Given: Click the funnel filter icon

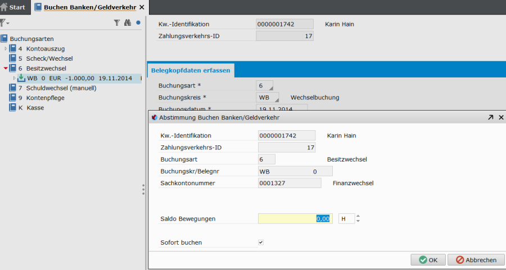Looking at the screenshot, I should [117, 22].
